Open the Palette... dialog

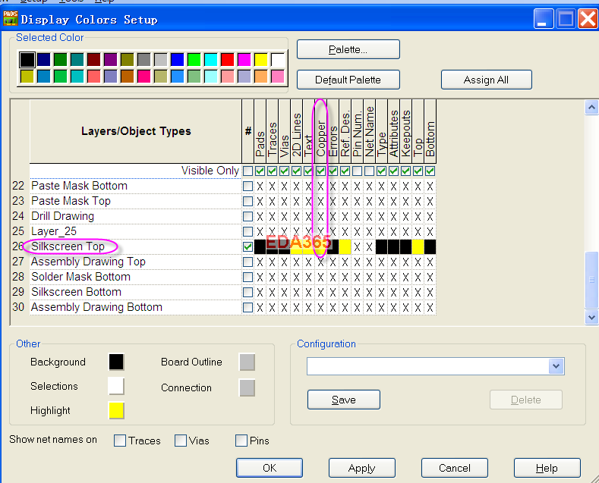[348, 49]
